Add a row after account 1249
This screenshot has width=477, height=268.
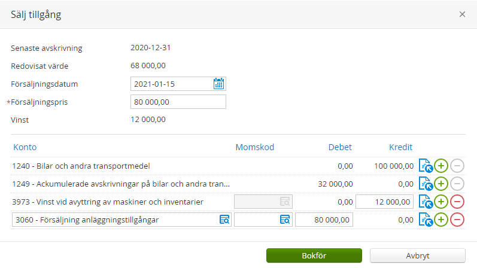click(441, 184)
